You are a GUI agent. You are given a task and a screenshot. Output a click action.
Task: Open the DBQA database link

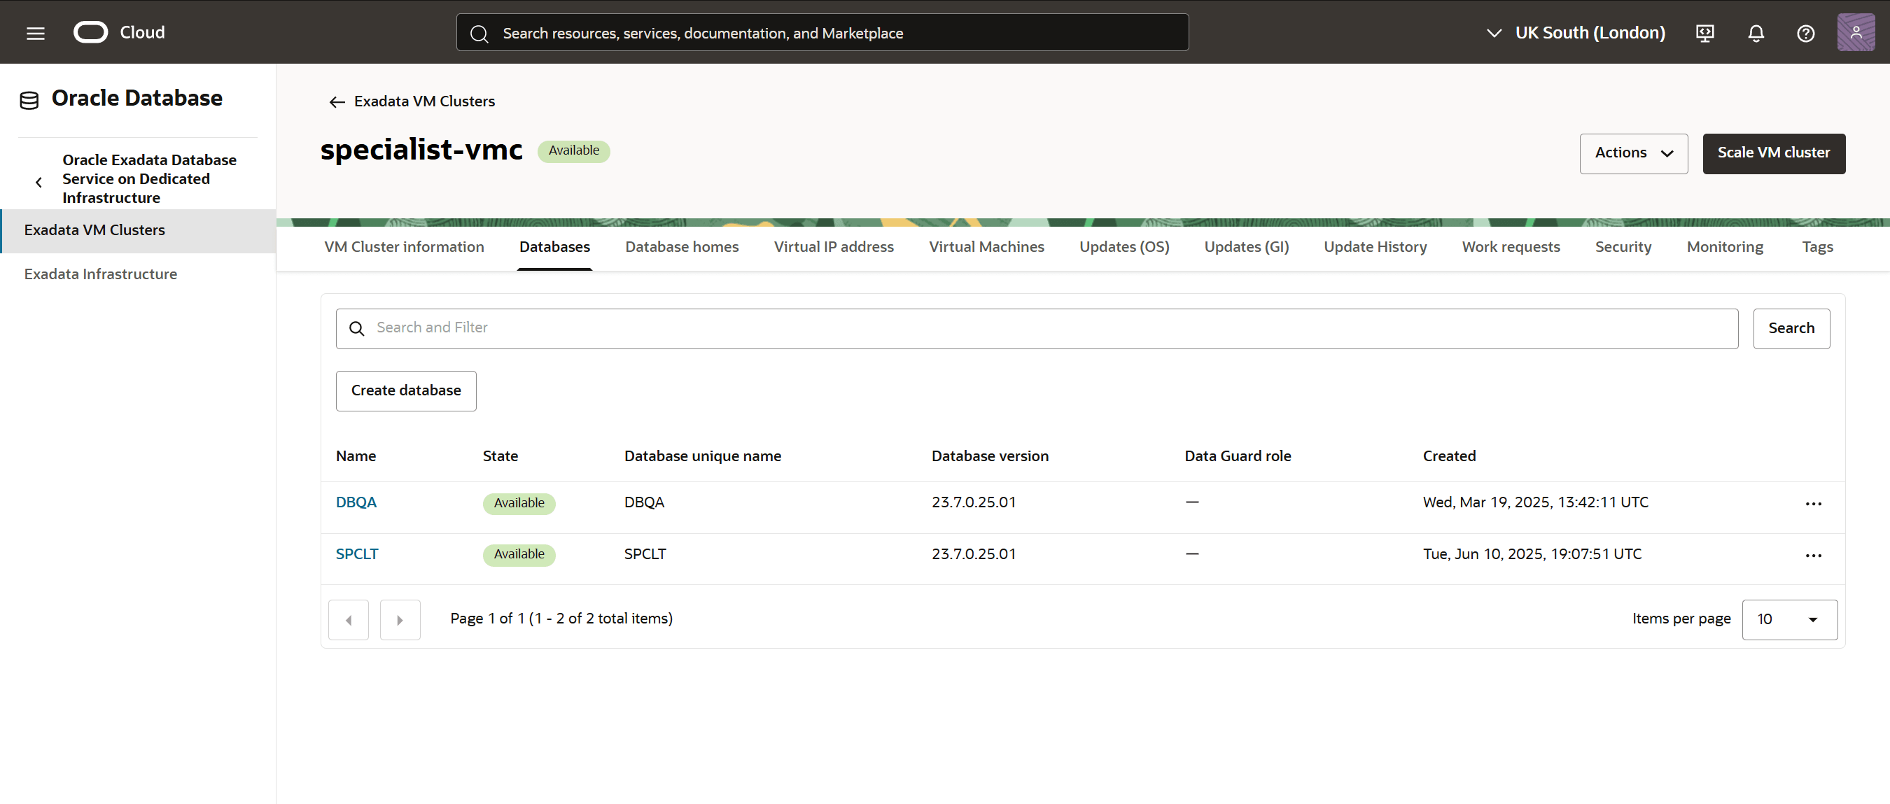(356, 502)
